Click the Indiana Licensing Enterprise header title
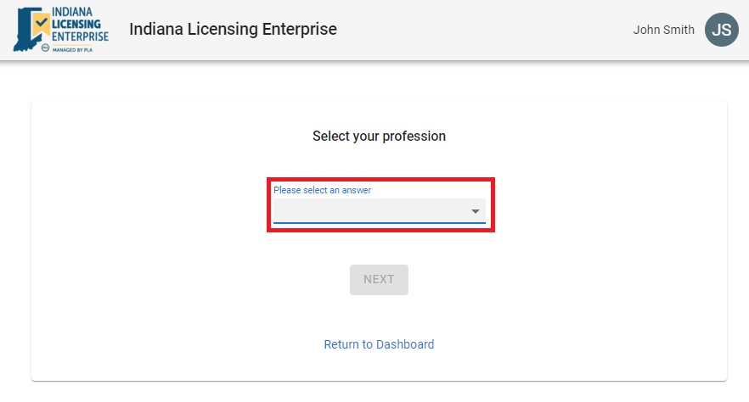Image resolution: width=749 pixels, height=402 pixels. pos(233,30)
